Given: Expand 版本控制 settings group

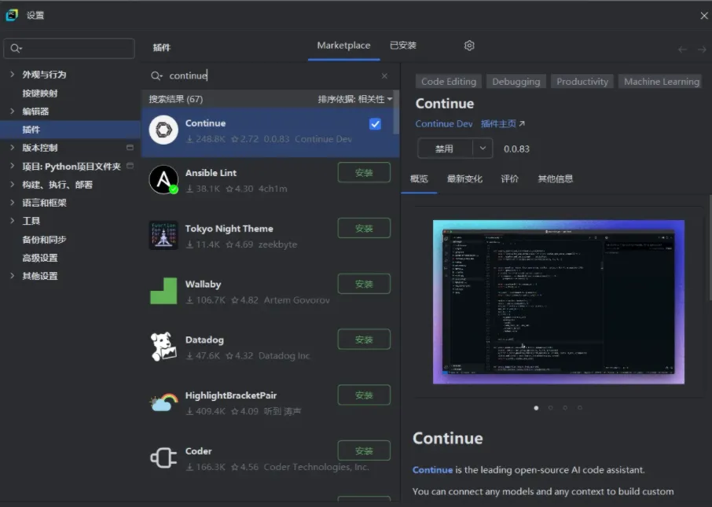Looking at the screenshot, I should (13, 147).
